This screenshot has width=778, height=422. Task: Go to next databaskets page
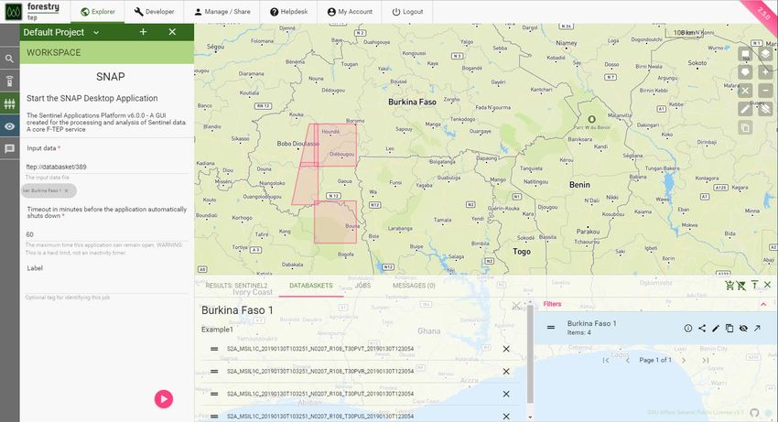click(x=684, y=361)
